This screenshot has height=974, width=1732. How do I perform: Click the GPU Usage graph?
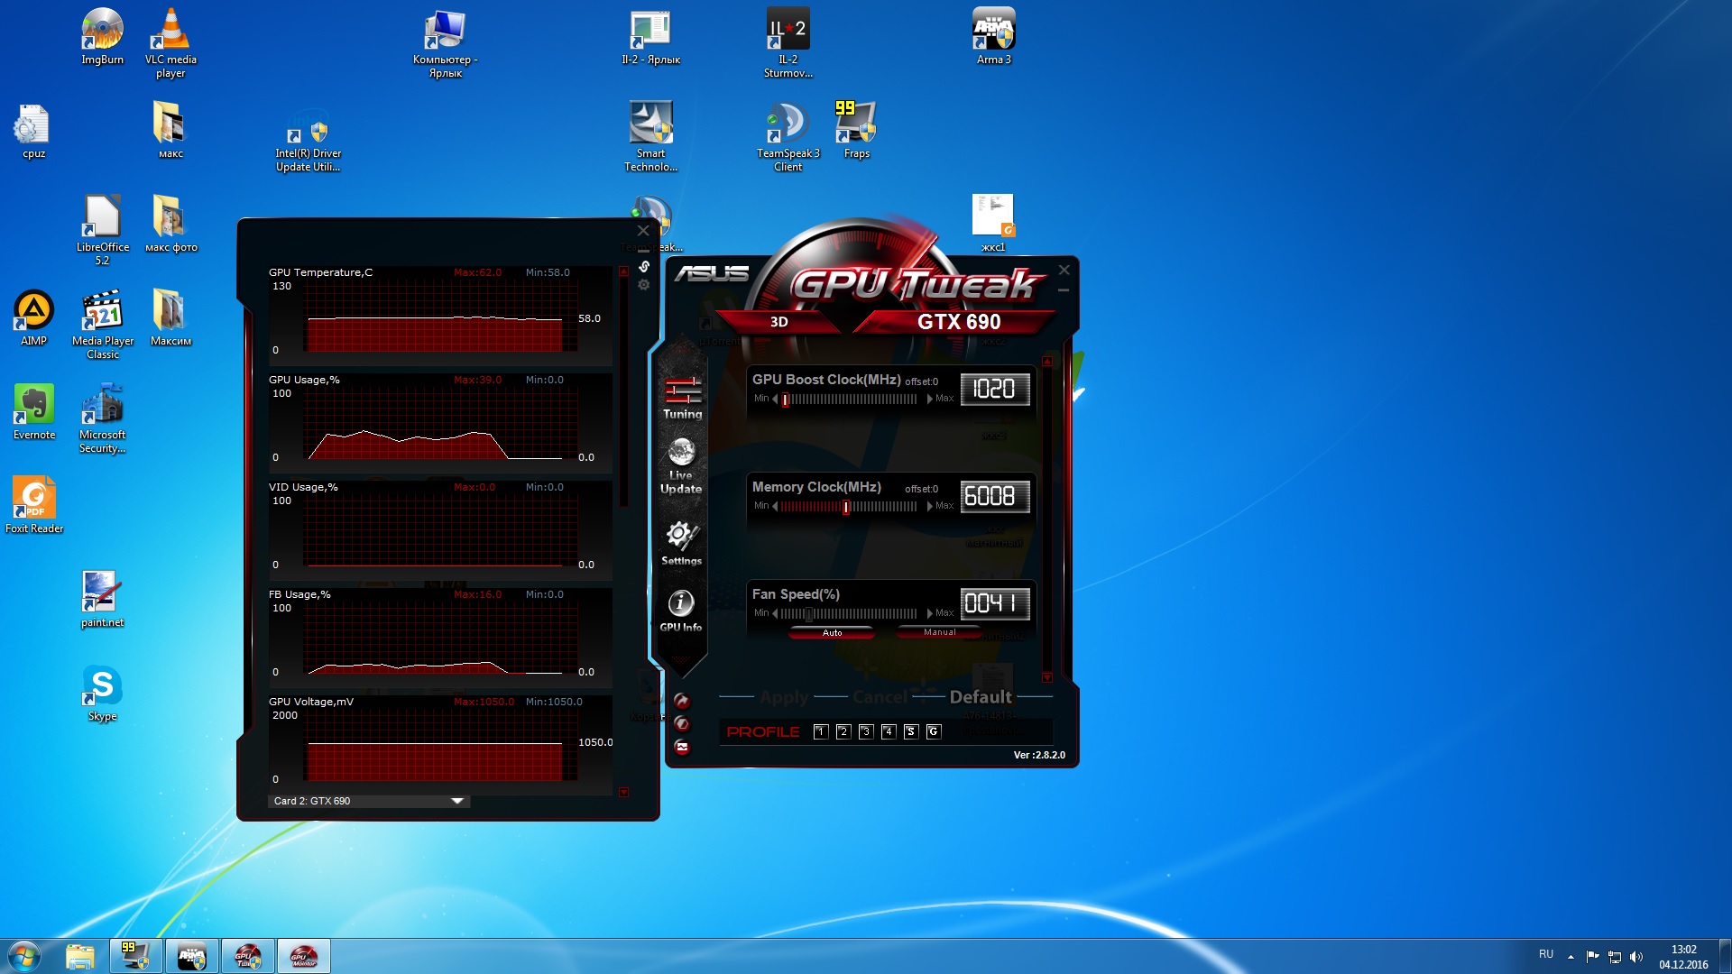tap(439, 422)
